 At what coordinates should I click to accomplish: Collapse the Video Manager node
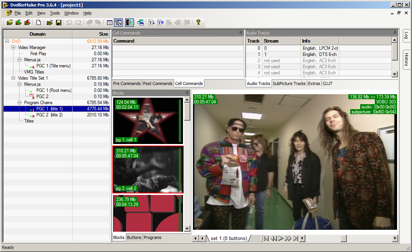point(13,47)
